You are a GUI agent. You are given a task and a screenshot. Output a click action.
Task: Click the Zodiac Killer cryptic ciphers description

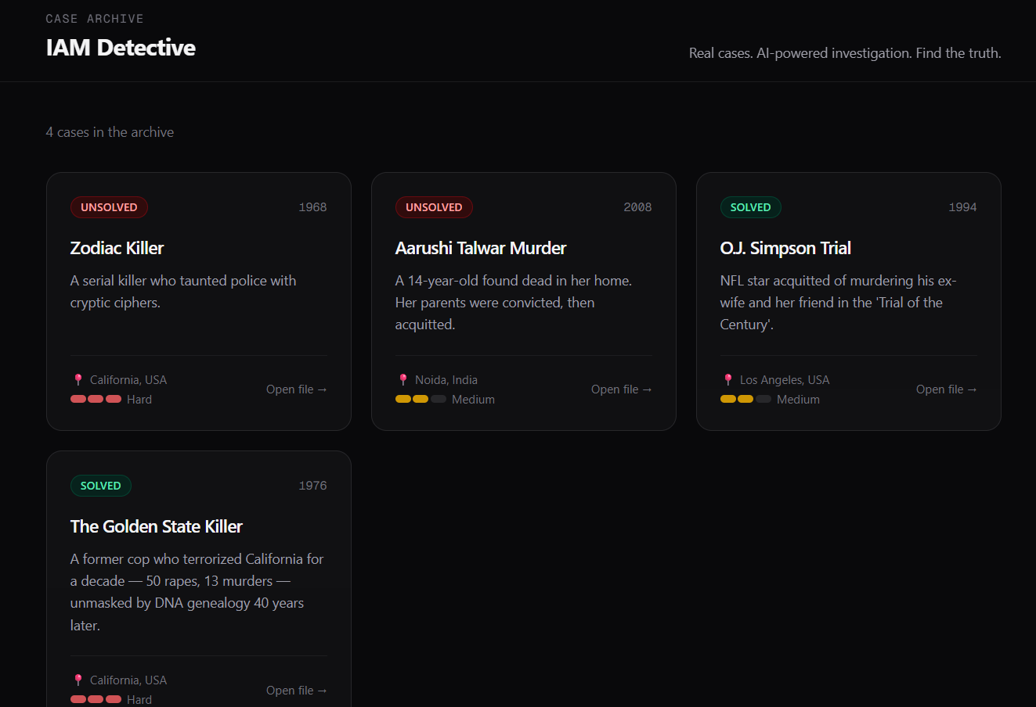[x=183, y=292]
